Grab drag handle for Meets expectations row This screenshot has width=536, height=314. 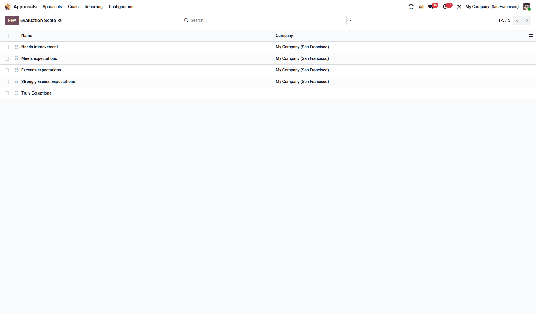click(x=17, y=58)
